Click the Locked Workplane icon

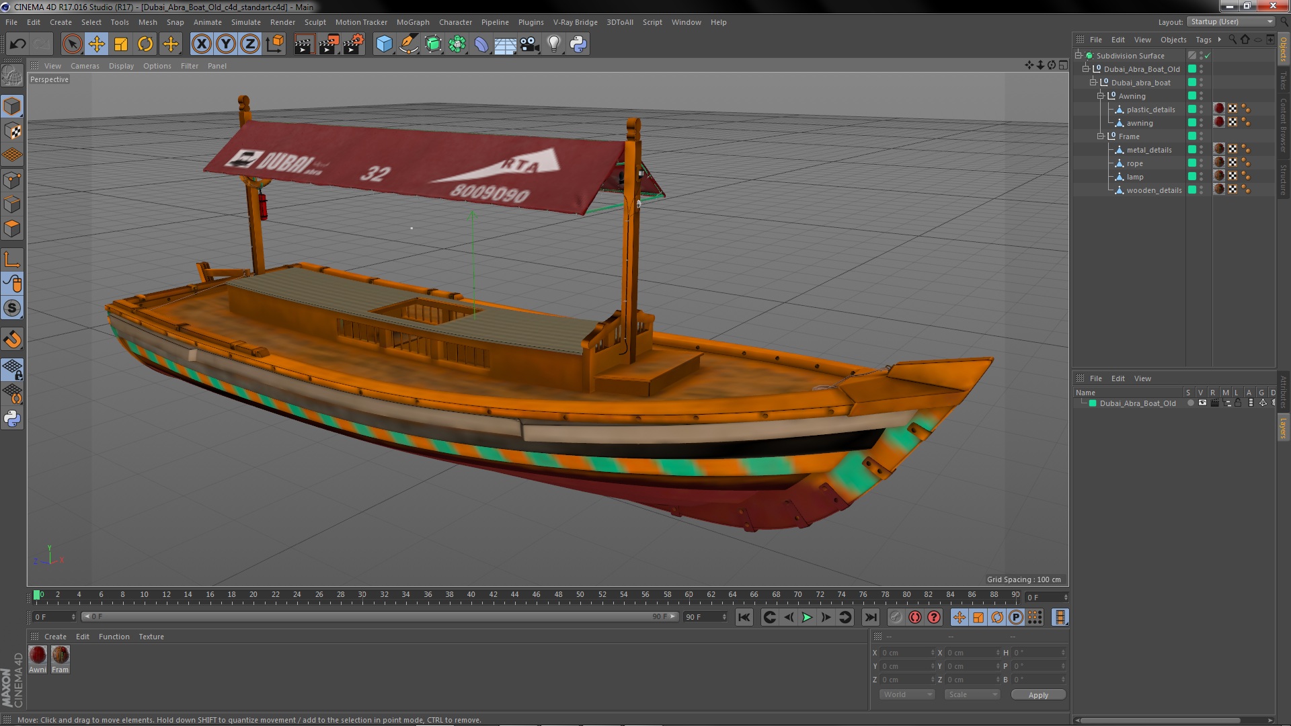tap(12, 369)
